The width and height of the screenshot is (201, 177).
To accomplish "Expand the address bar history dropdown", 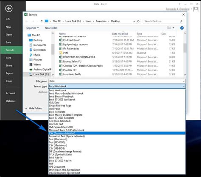I will (x=134, y=21).
